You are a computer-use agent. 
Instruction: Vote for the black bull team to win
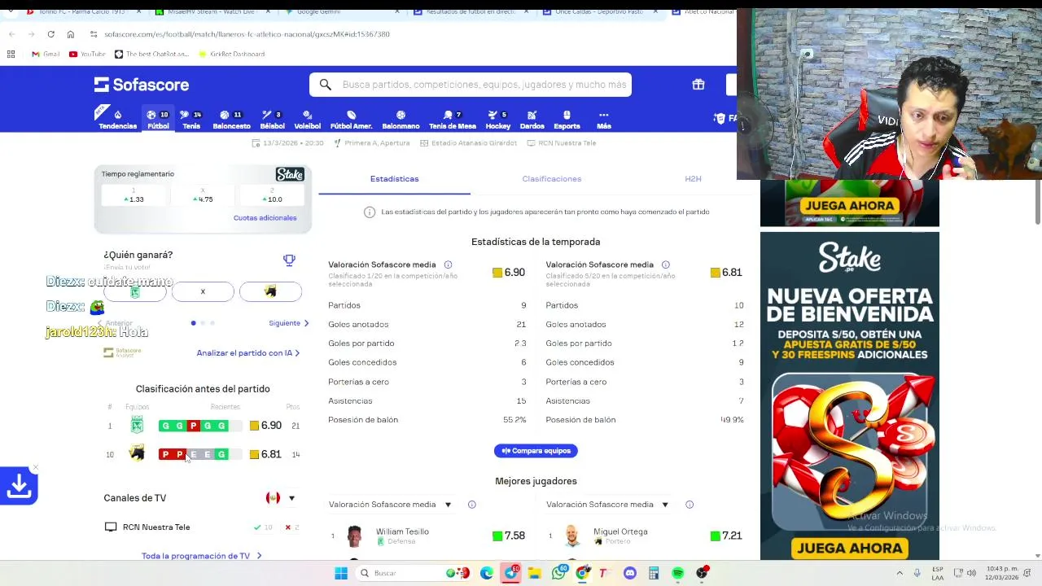point(270,291)
